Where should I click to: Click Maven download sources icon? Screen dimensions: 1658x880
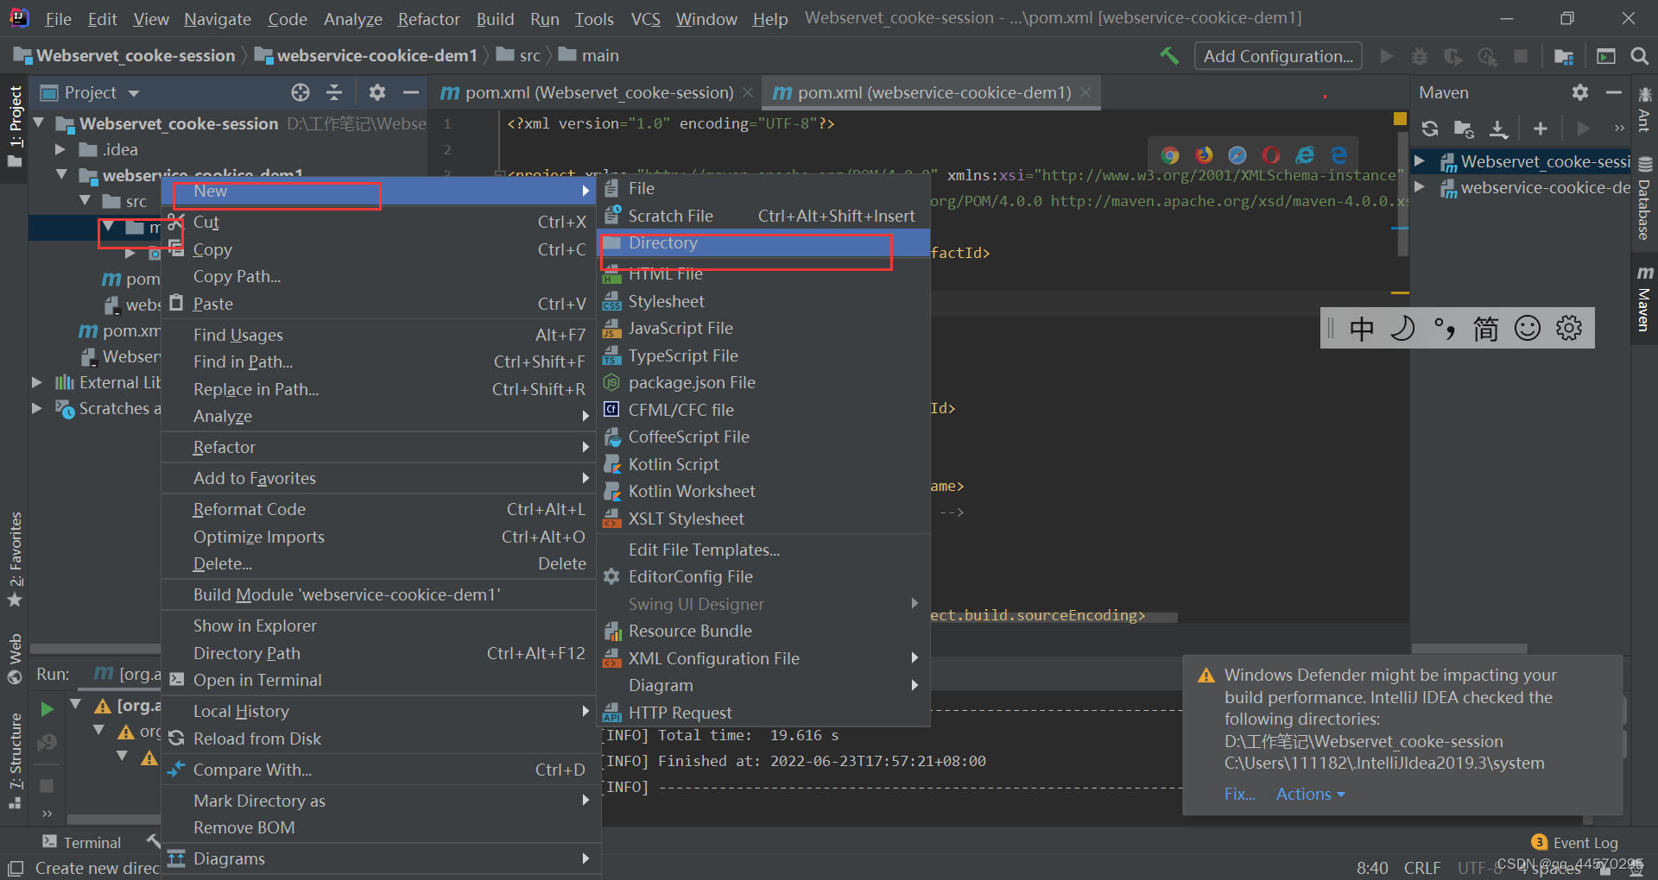click(1499, 129)
